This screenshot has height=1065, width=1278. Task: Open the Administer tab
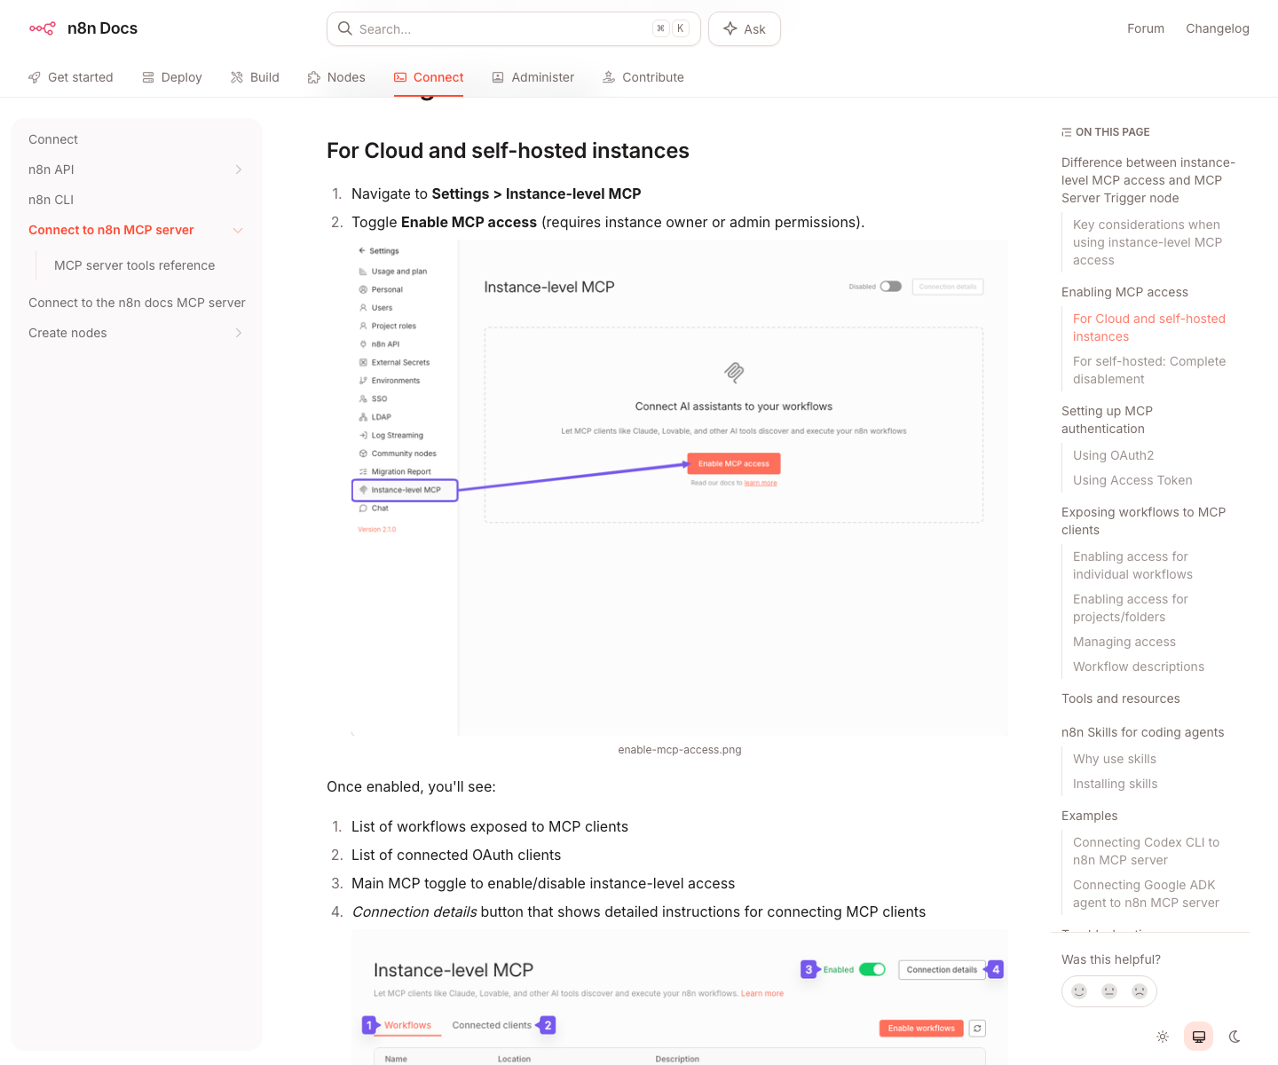point(533,77)
